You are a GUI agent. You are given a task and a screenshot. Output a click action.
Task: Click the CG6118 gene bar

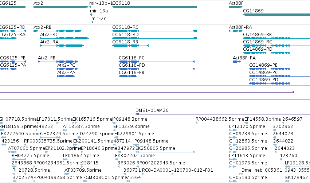154,7
